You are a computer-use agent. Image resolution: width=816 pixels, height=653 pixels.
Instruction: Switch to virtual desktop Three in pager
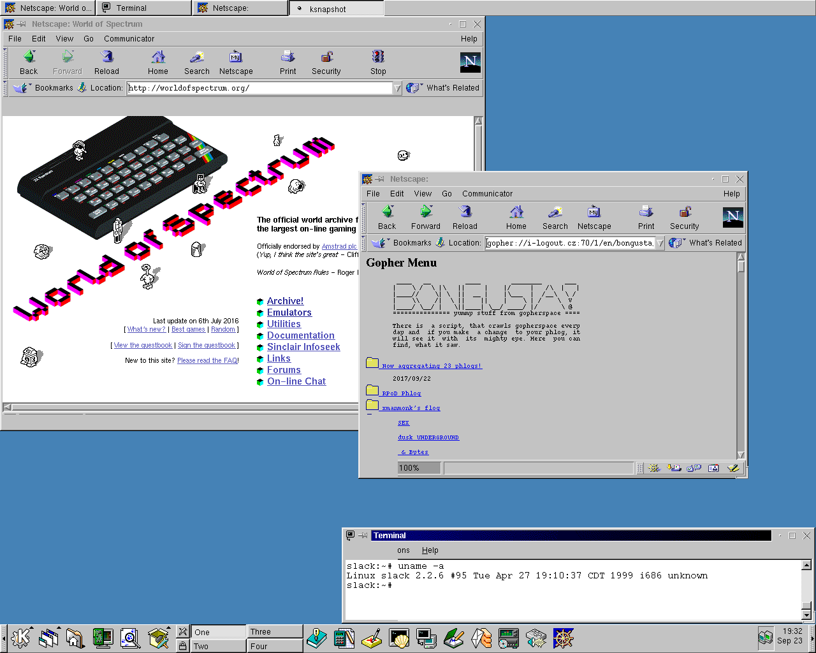coord(274,631)
